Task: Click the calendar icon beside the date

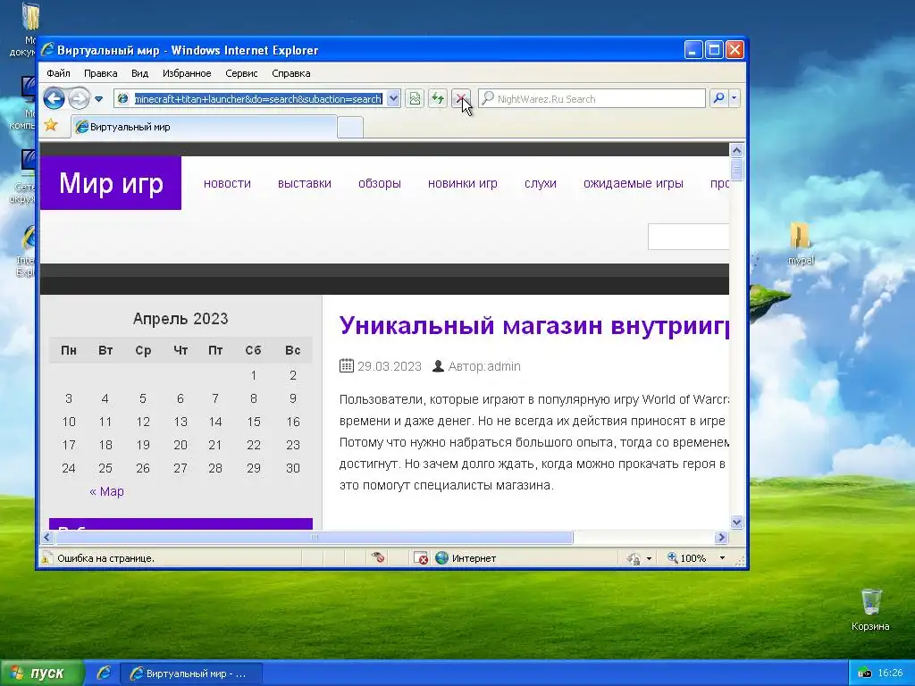Action: click(x=346, y=365)
